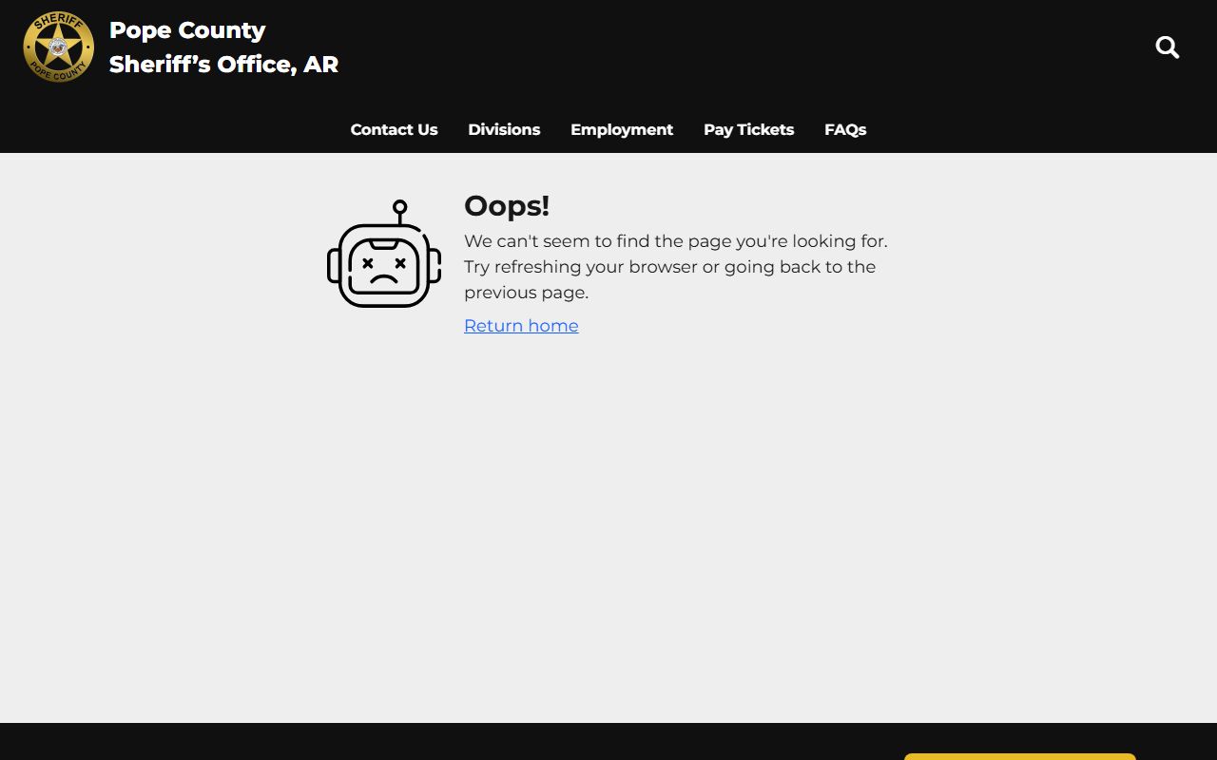Click the "We can't seem to find" message line
This screenshot has height=760, width=1217.
[x=675, y=241]
